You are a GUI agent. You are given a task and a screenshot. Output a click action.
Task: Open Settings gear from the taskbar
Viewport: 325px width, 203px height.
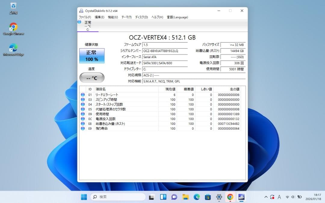pos(219,197)
